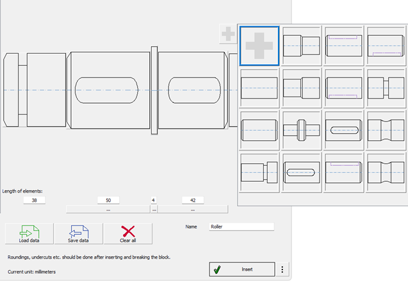Image resolution: width=408 pixels, height=281 pixels.
Task: Pick the narrow-groove shaft in second row
Action: [385, 88]
